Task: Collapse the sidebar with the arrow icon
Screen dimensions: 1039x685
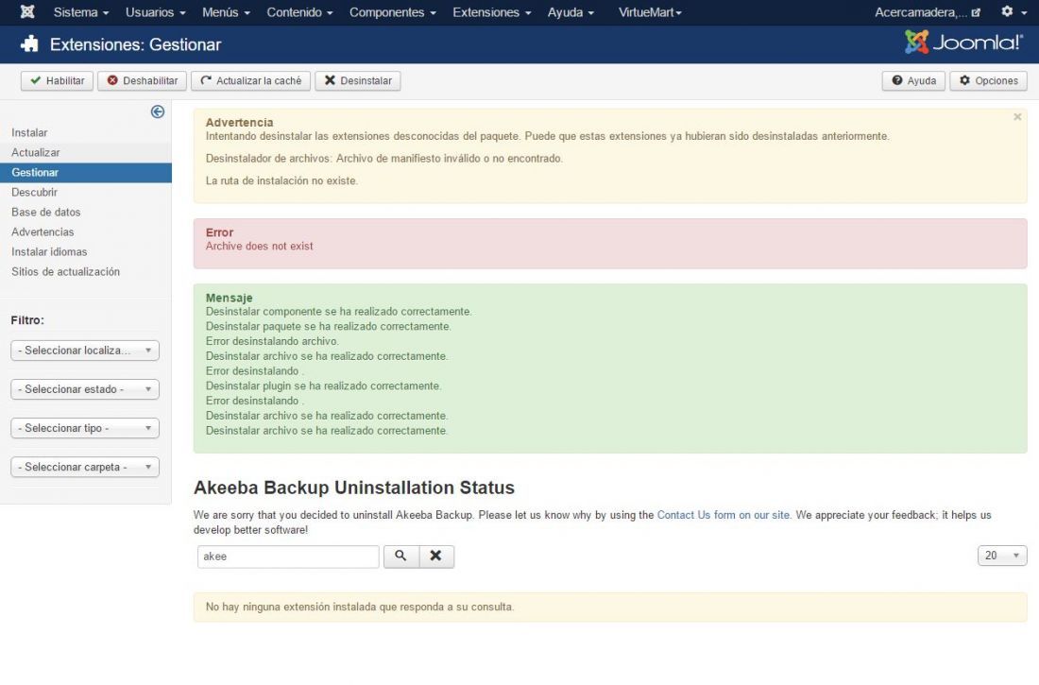Action: coord(157,111)
